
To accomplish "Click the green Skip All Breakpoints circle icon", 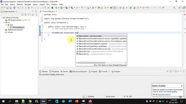I will 52,8.
